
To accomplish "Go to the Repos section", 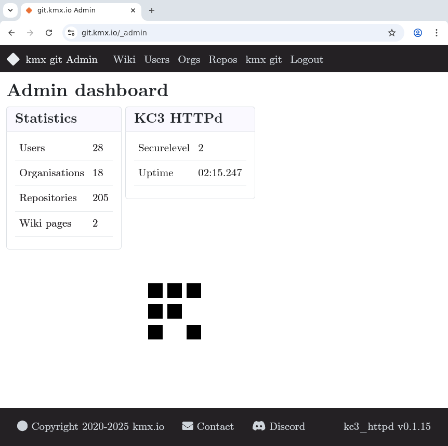I will (222, 60).
